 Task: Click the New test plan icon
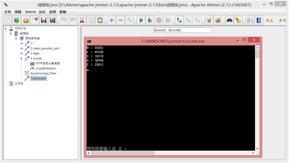pyautogui.click(x=8, y=20)
